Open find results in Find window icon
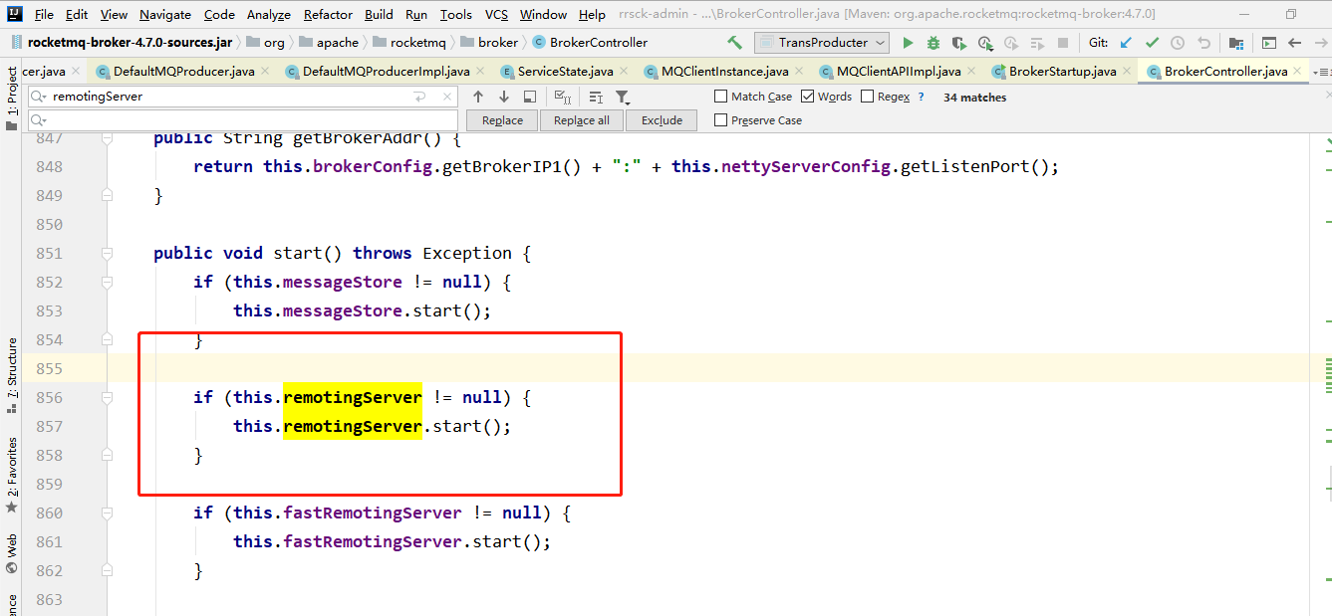This screenshot has height=616, width=1332. pyautogui.click(x=530, y=97)
